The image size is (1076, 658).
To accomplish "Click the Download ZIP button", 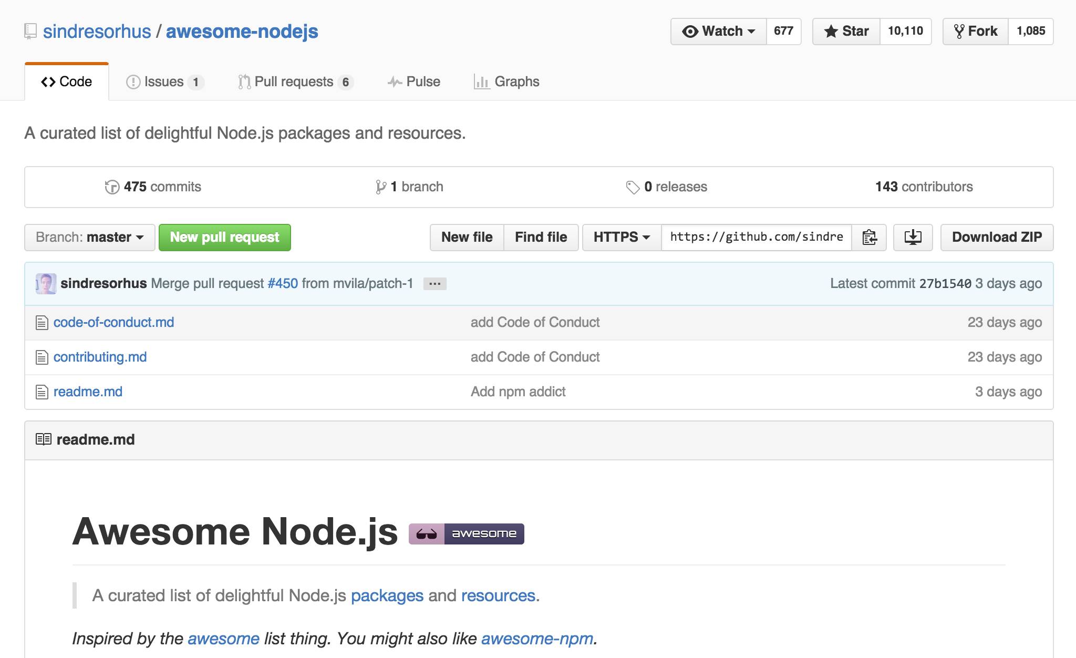I will click(x=996, y=238).
